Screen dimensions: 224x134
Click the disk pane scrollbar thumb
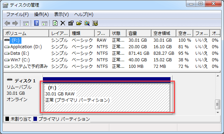[x=217, y=104]
